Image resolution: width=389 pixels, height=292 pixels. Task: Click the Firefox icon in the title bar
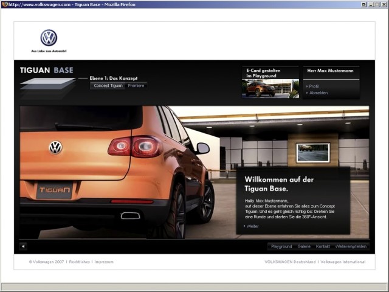[4, 4]
